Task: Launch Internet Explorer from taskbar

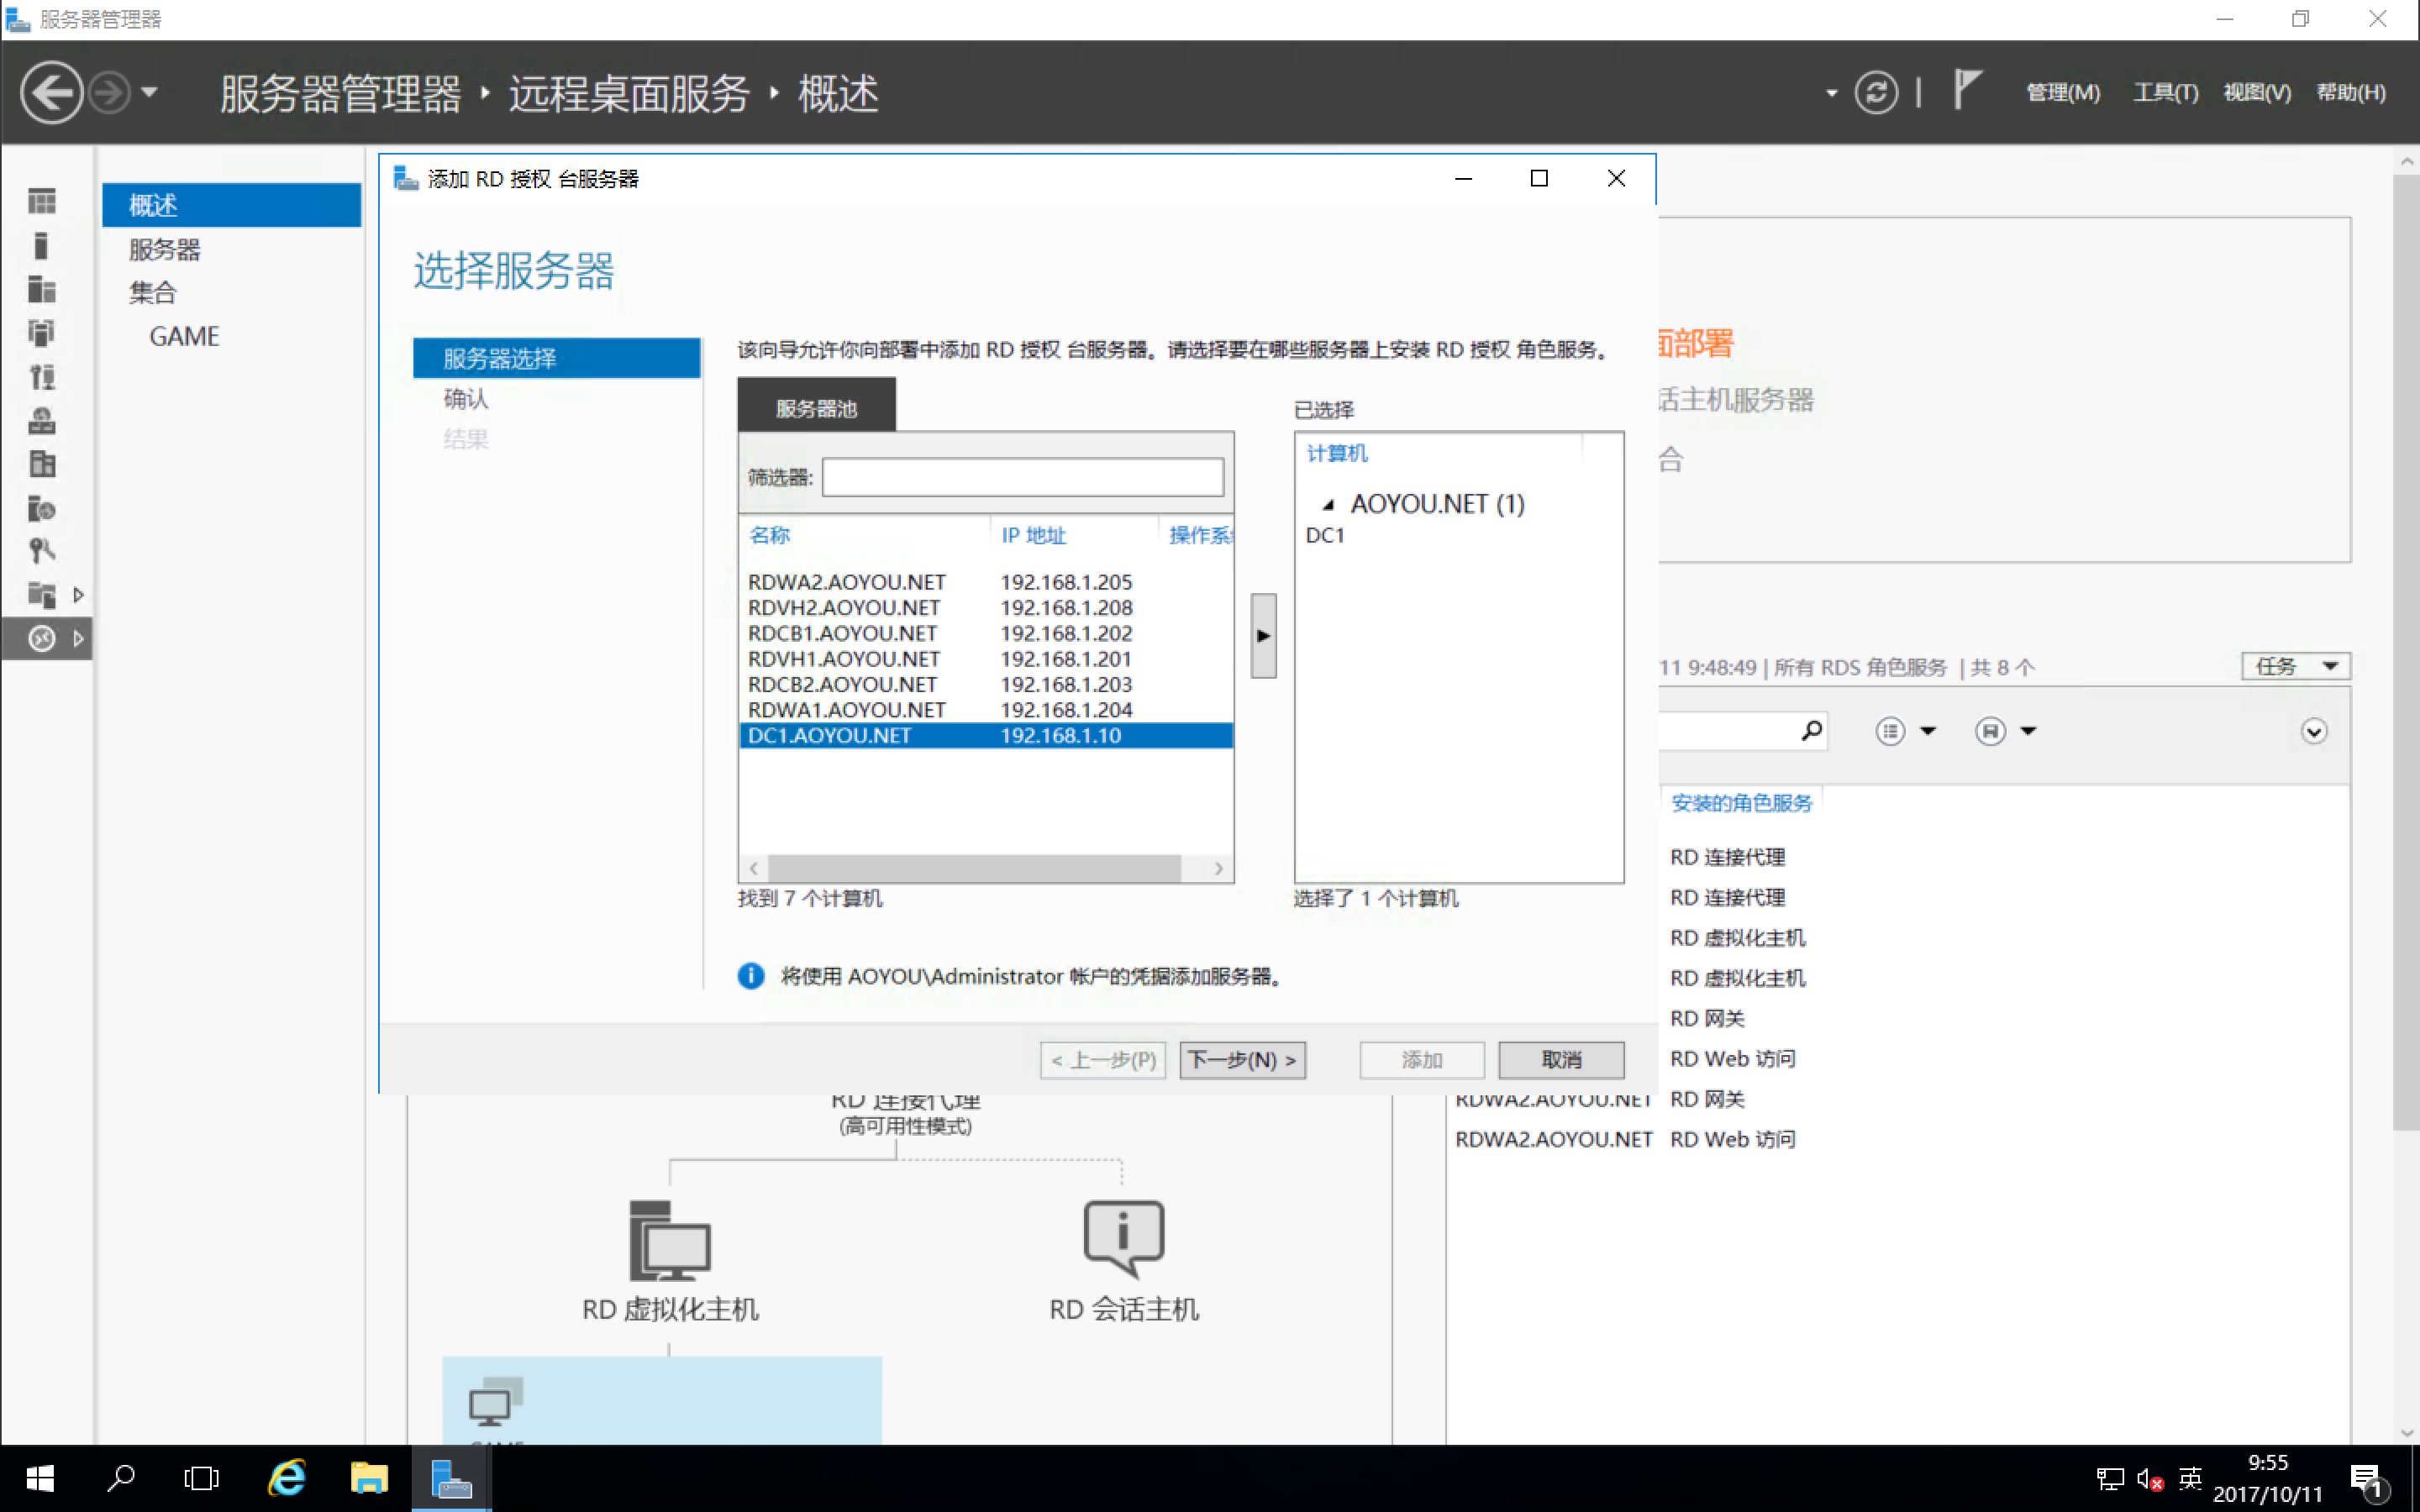Action: [x=288, y=1478]
